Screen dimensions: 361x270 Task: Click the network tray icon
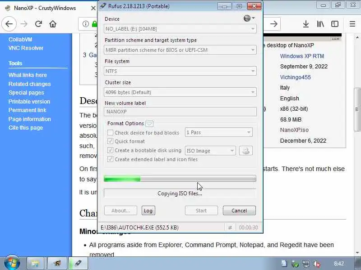306,264
